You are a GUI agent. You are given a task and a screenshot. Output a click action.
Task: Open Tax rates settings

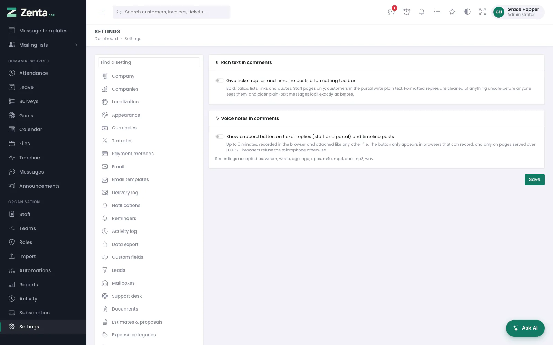pyautogui.click(x=149, y=141)
